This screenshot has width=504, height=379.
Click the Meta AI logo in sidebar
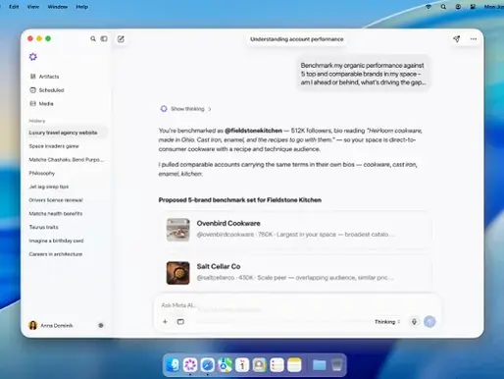(33, 57)
